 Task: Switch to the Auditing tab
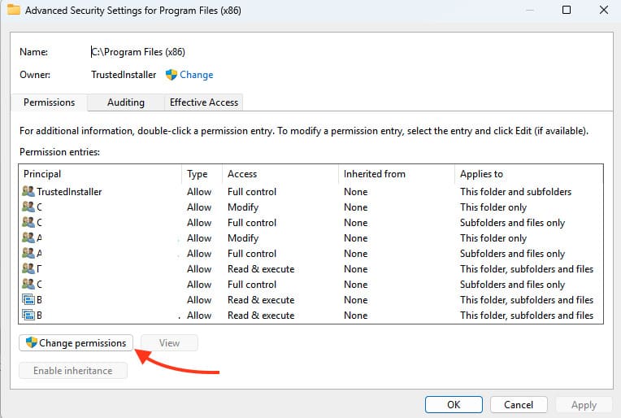(126, 102)
